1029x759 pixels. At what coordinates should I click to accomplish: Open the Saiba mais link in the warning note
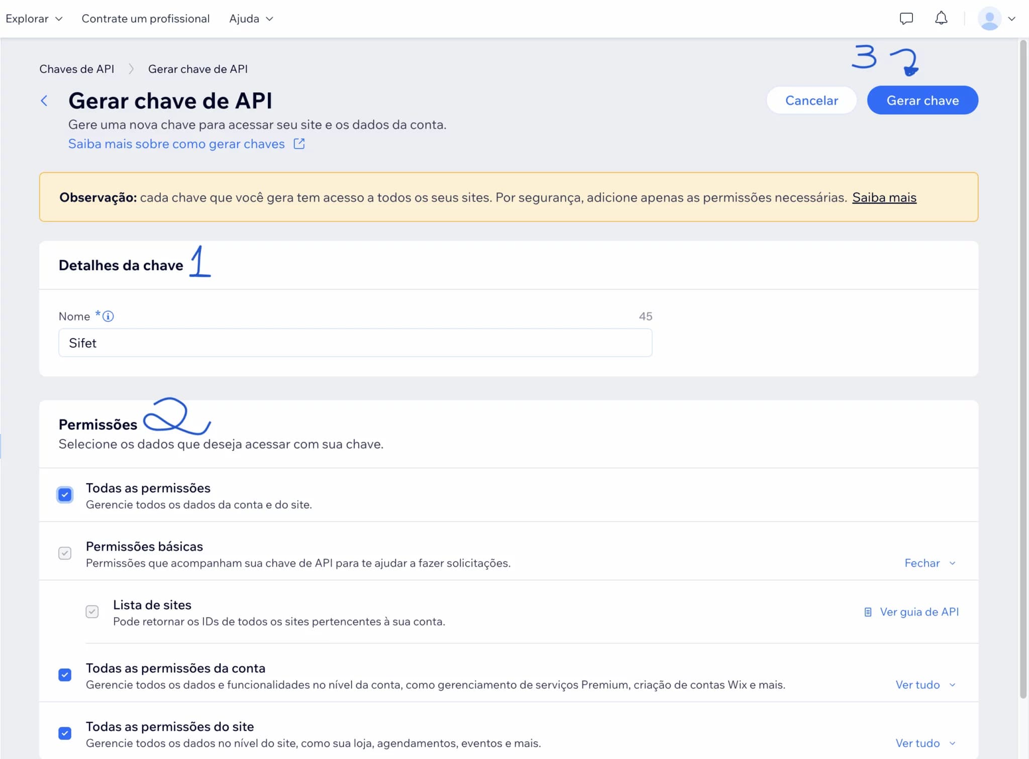[884, 197]
